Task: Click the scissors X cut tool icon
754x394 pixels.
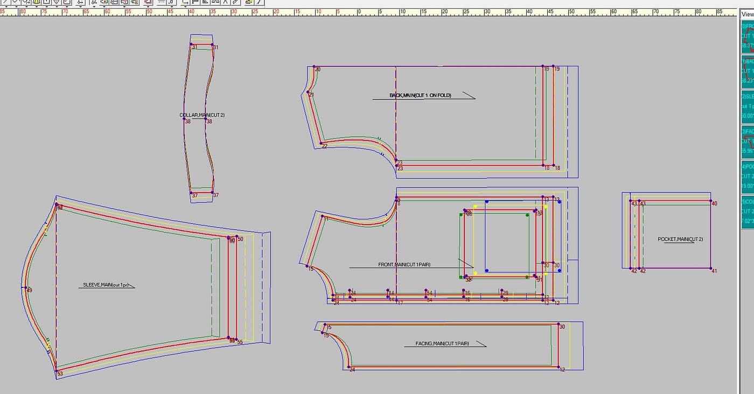Action: coord(225,3)
